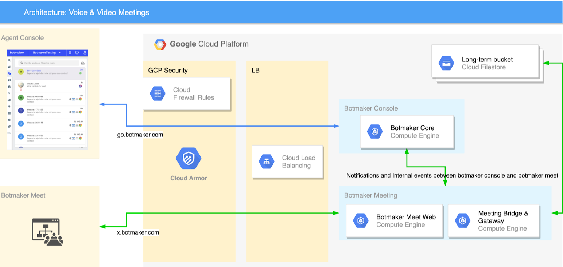Click the GCP Security heading
Screen dimensions: 563x267
[x=168, y=70]
